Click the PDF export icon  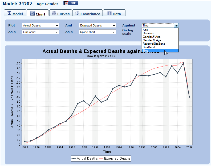tap(71, 3)
